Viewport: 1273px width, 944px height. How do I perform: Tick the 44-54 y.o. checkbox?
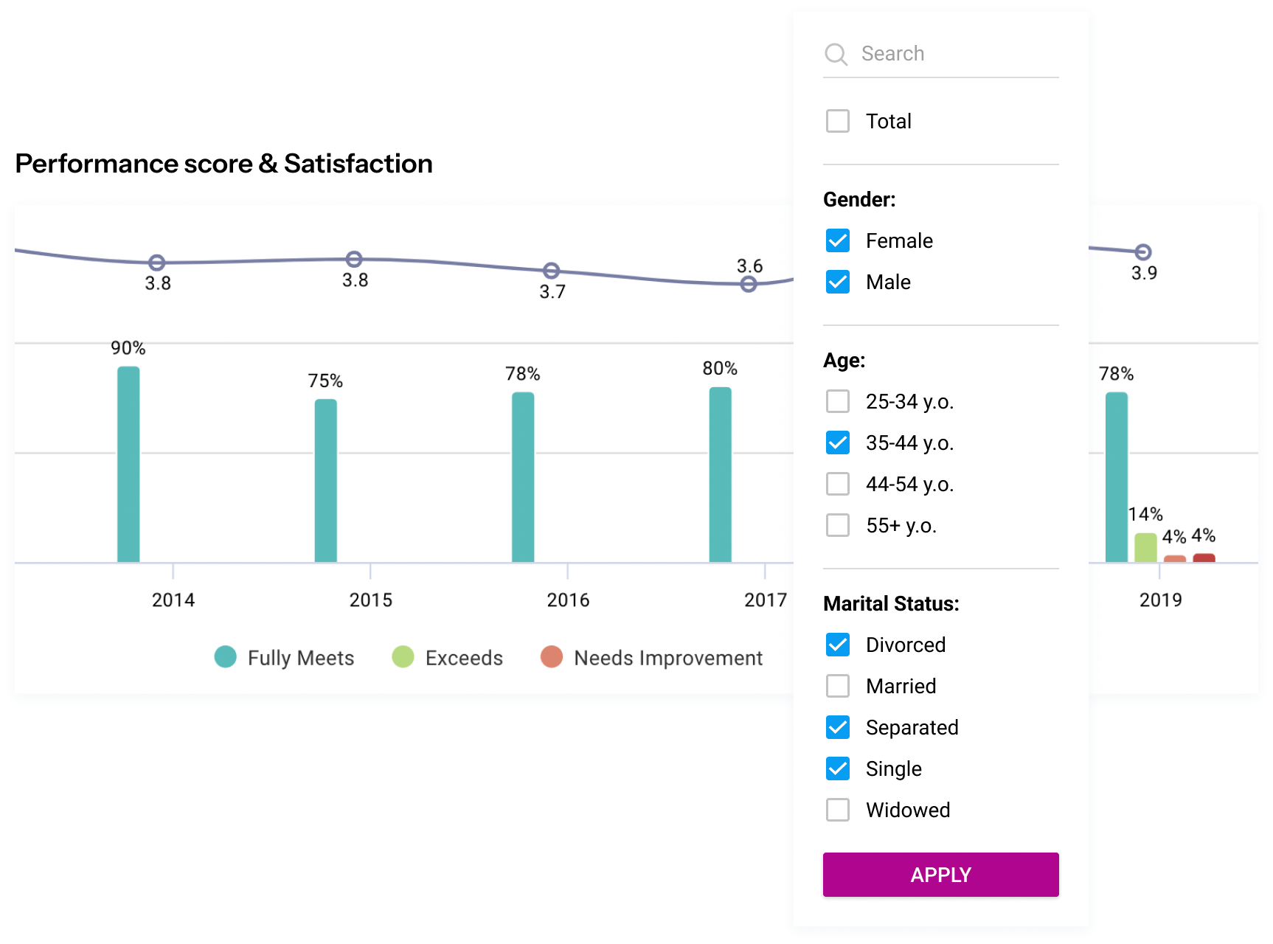[838, 484]
